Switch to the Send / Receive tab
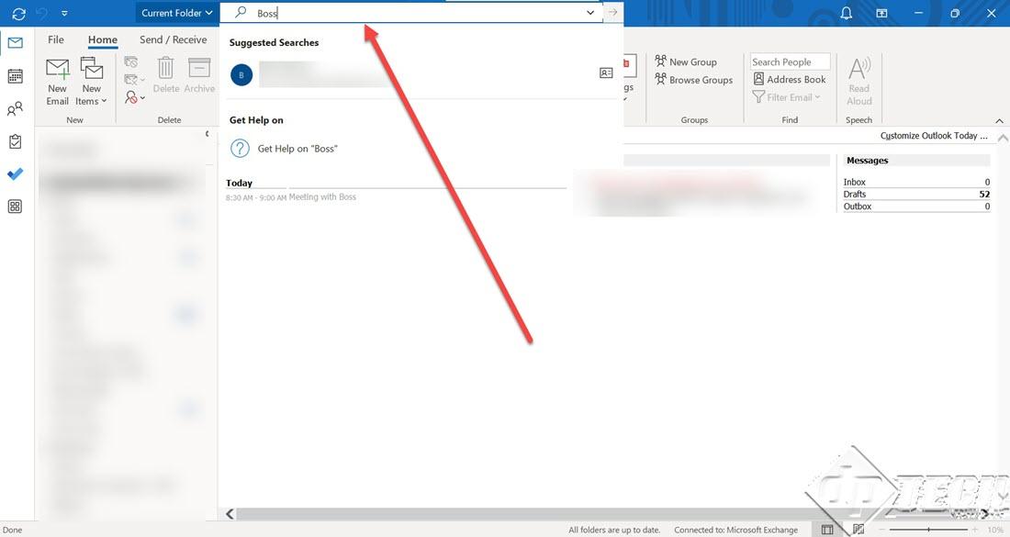1010x537 pixels. pyautogui.click(x=174, y=39)
